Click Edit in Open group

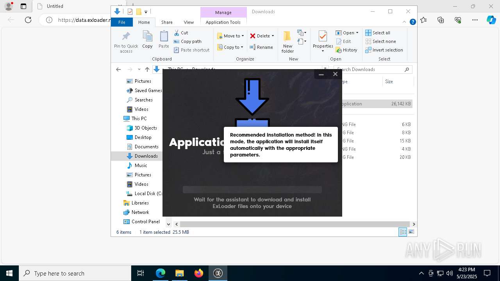pyautogui.click(x=343, y=41)
